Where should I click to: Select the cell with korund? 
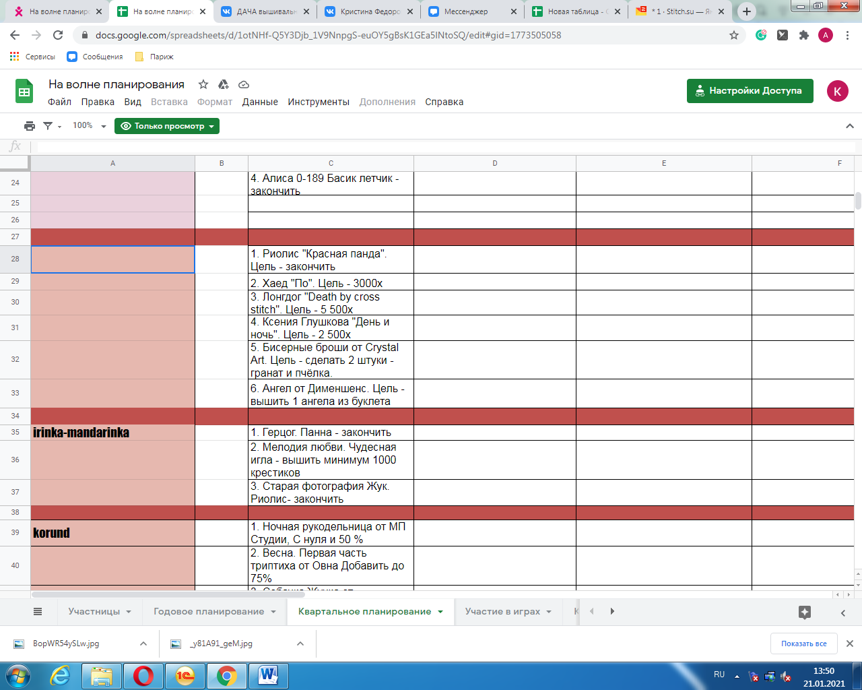point(112,532)
